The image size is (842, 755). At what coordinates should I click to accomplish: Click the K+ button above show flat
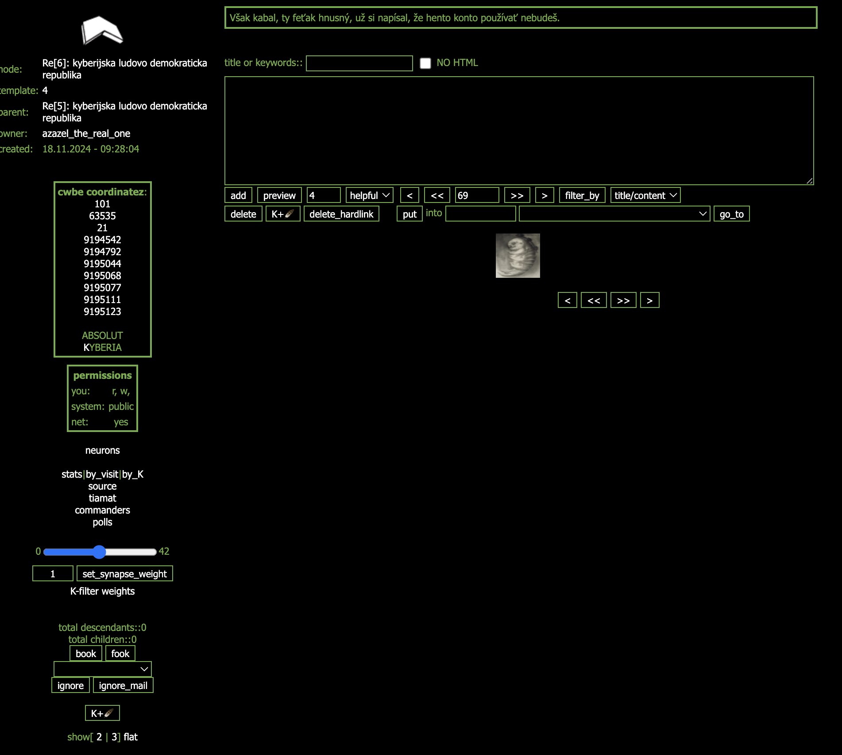pos(102,713)
